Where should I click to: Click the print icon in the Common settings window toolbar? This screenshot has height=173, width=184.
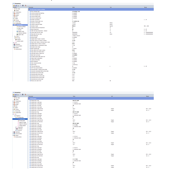click(18, 5)
